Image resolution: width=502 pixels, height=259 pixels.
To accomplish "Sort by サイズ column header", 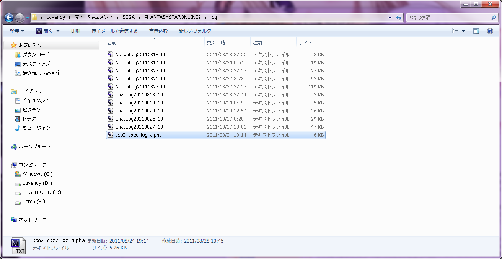I will 311,42.
